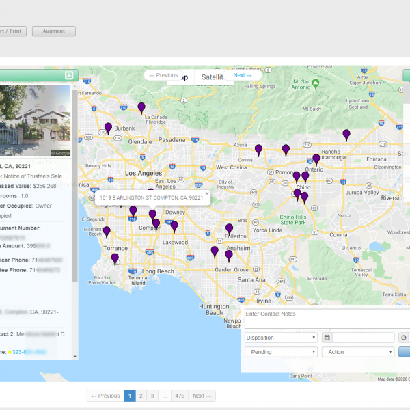
Task: Open the Pending status dropdown
Action: [x=281, y=352]
